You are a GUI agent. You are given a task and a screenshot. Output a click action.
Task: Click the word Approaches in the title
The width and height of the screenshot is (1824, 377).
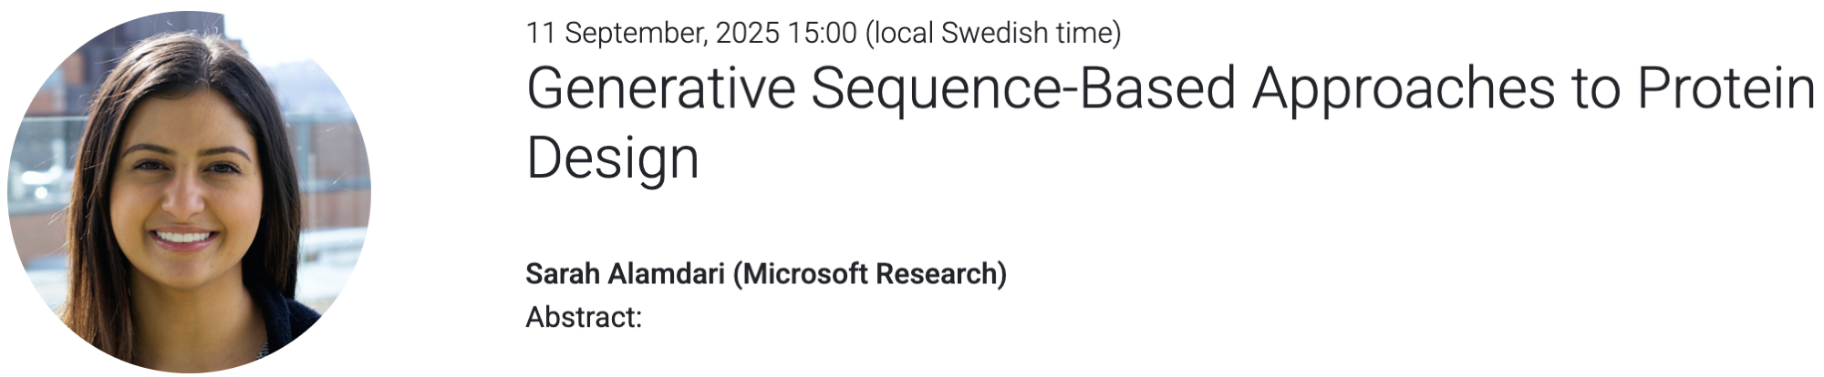tap(1403, 89)
